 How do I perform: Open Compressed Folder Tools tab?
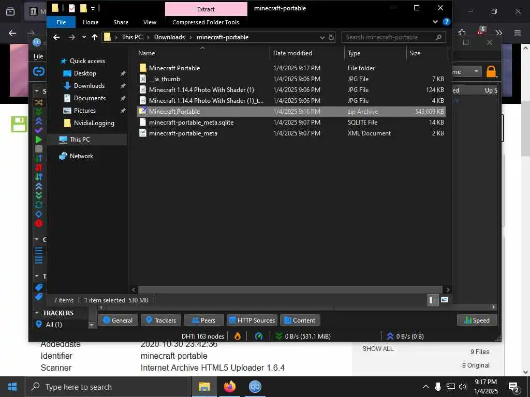206,22
